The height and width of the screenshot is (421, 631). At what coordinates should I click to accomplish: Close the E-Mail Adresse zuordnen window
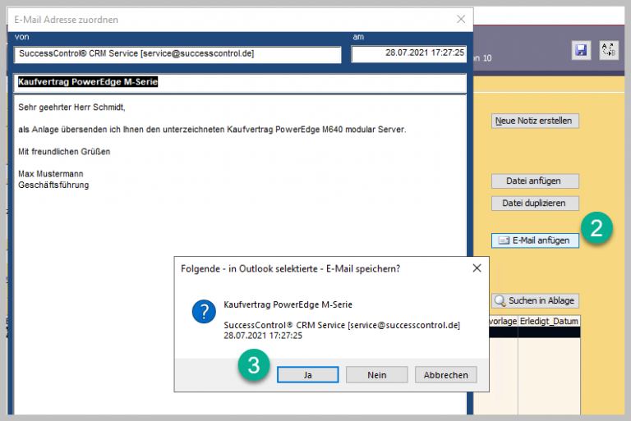461,20
